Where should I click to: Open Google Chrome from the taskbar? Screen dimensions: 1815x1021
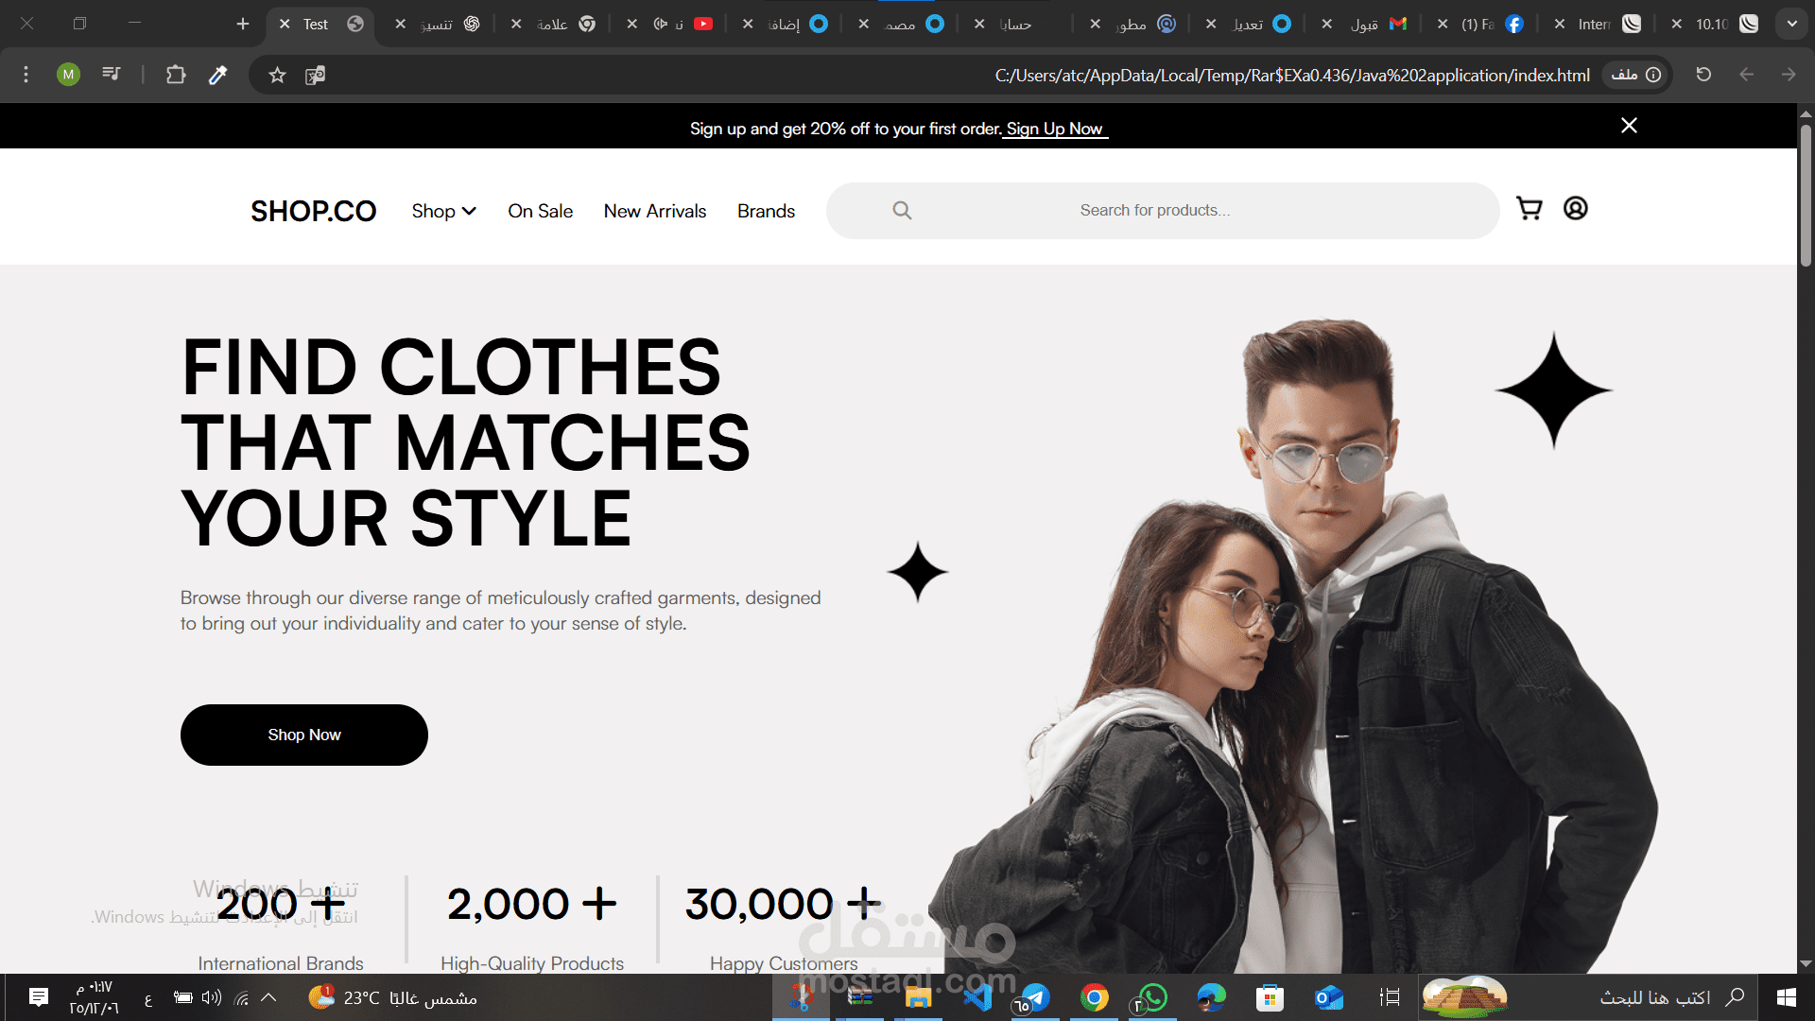1094,997
